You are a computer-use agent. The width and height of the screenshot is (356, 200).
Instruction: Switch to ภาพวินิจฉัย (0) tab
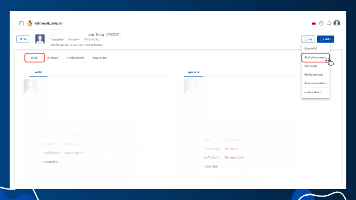pos(75,58)
